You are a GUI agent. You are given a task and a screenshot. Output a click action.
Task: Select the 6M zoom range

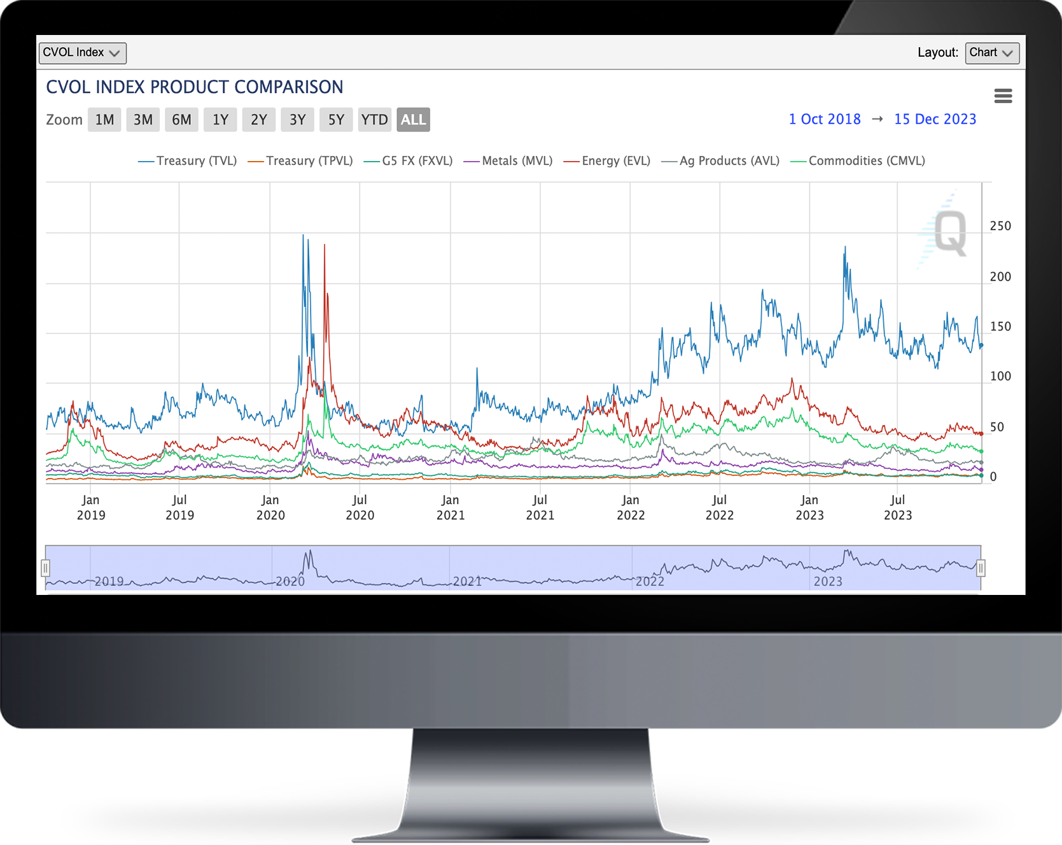(x=181, y=120)
